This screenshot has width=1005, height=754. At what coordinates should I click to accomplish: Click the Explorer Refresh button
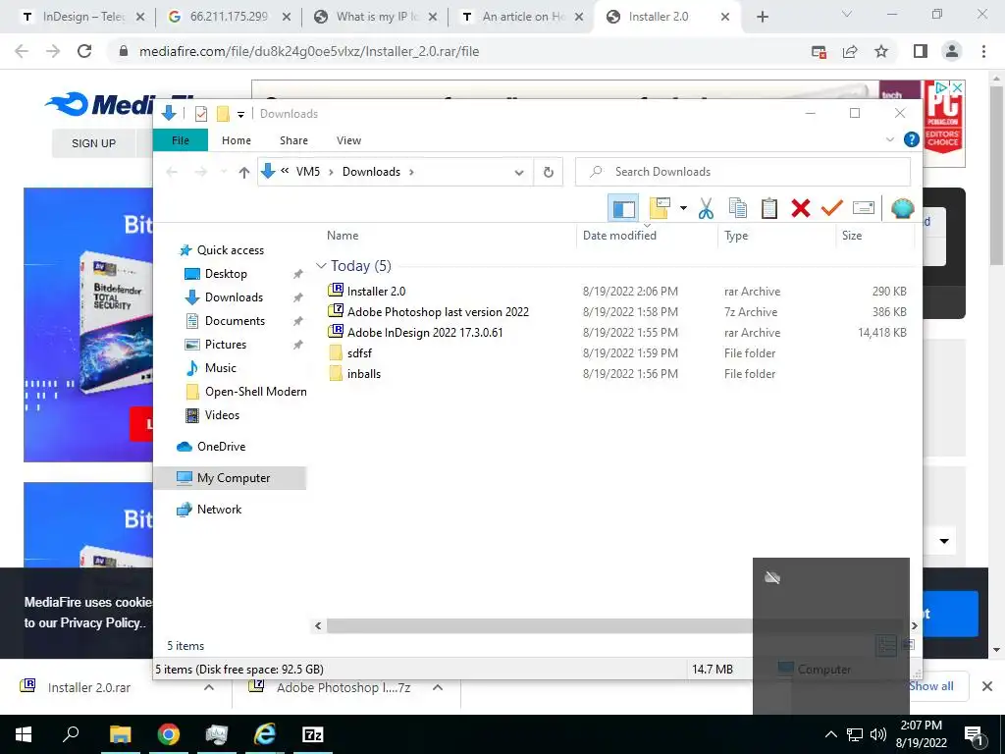pos(548,172)
